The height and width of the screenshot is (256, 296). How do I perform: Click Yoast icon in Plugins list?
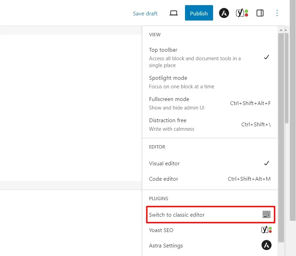(x=266, y=230)
